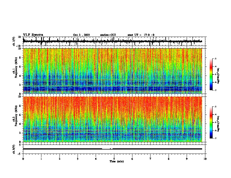Click the time axis tick label "6"
231x178 pixels.
point(132,159)
